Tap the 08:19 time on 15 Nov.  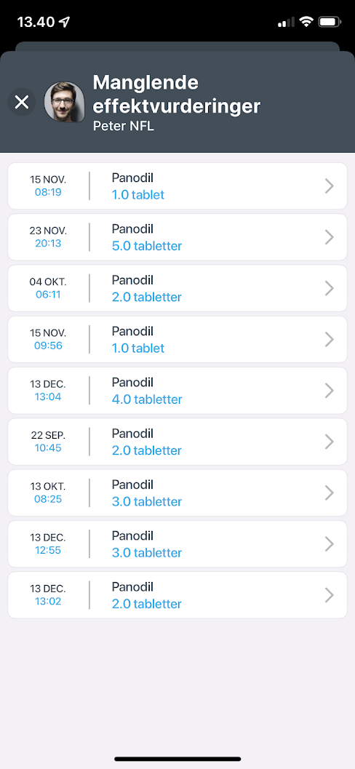coord(48,192)
